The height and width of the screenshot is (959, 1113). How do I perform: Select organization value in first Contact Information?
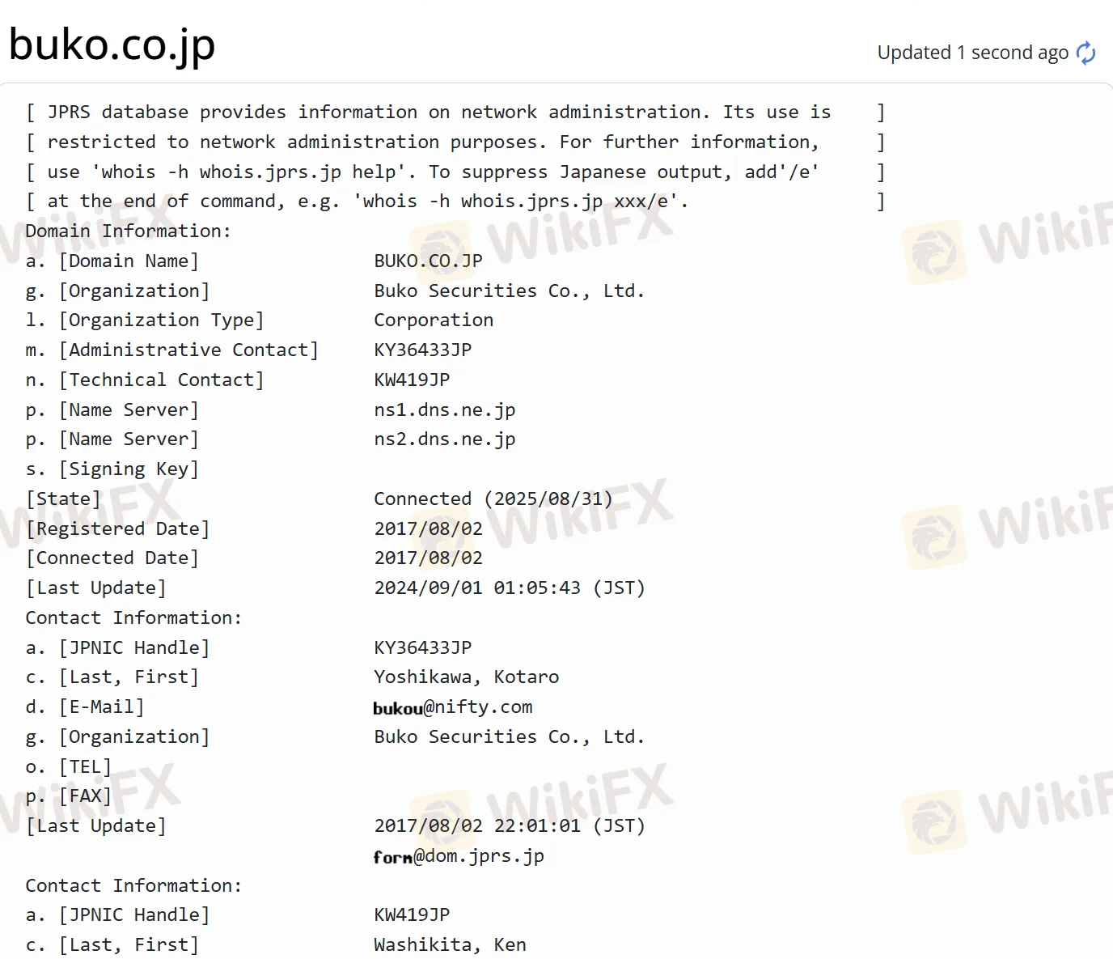[x=510, y=736]
